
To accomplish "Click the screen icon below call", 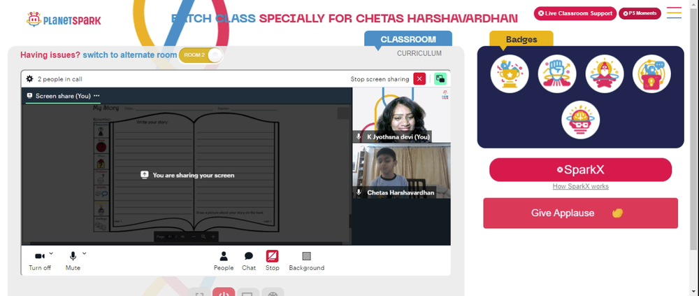I will pyautogui.click(x=248, y=292).
